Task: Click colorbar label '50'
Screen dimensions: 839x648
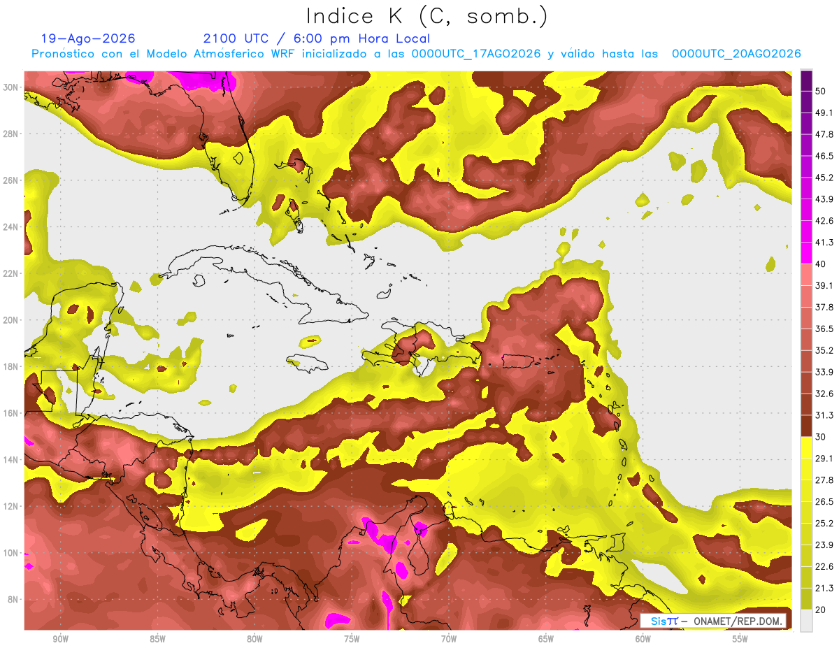Action: click(x=821, y=91)
